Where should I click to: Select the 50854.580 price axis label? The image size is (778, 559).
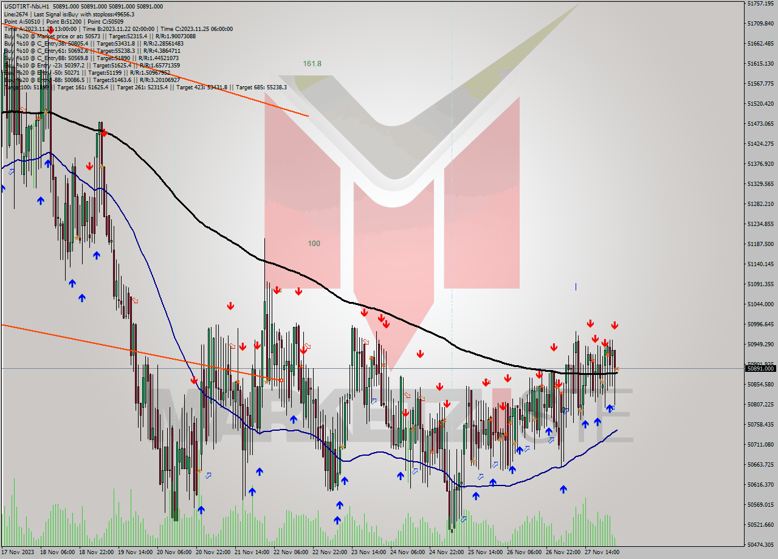coord(760,384)
